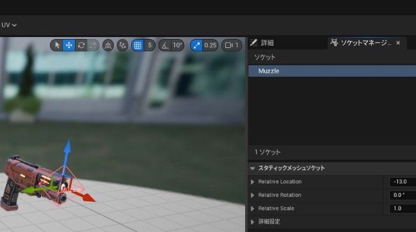The width and height of the screenshot is (416, 232).
Task: Select the Scale tool
Action: click(93, 45)
